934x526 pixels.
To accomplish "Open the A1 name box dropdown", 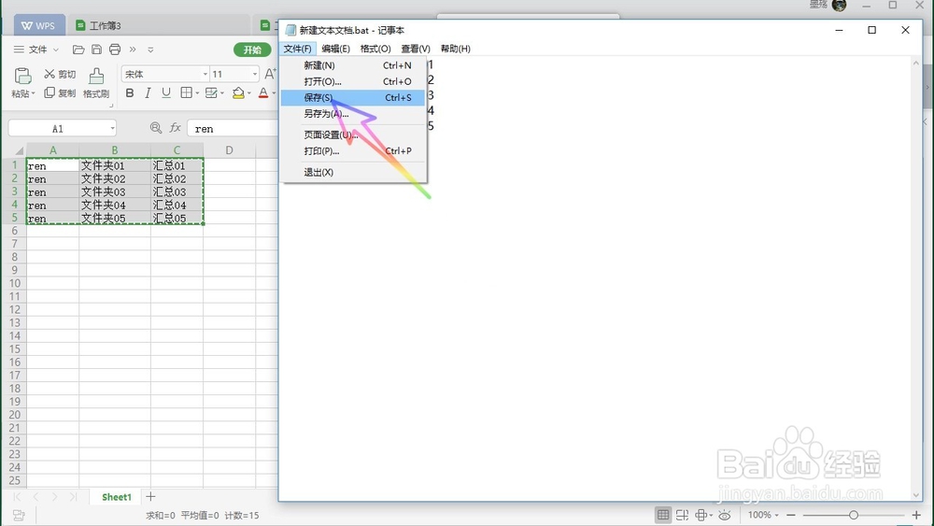I will coord(112,128).
